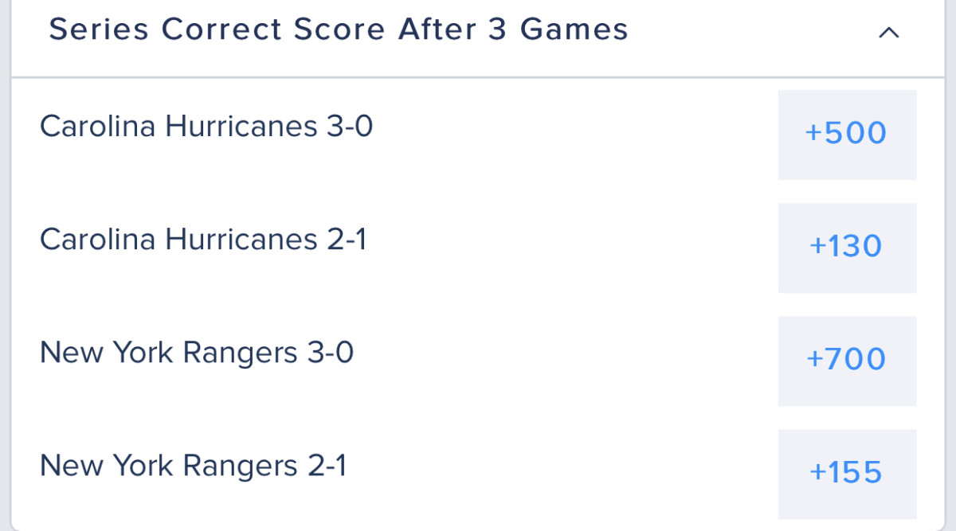The width and height of the screenshot is (956, 531).
Task: Open the section header row
Action: coord(478,32)
